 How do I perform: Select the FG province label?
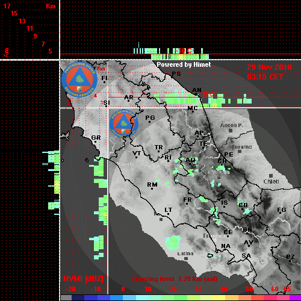coord(282,210)
